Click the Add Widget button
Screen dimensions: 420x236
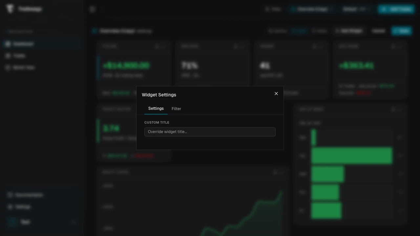tap(349, 31)
